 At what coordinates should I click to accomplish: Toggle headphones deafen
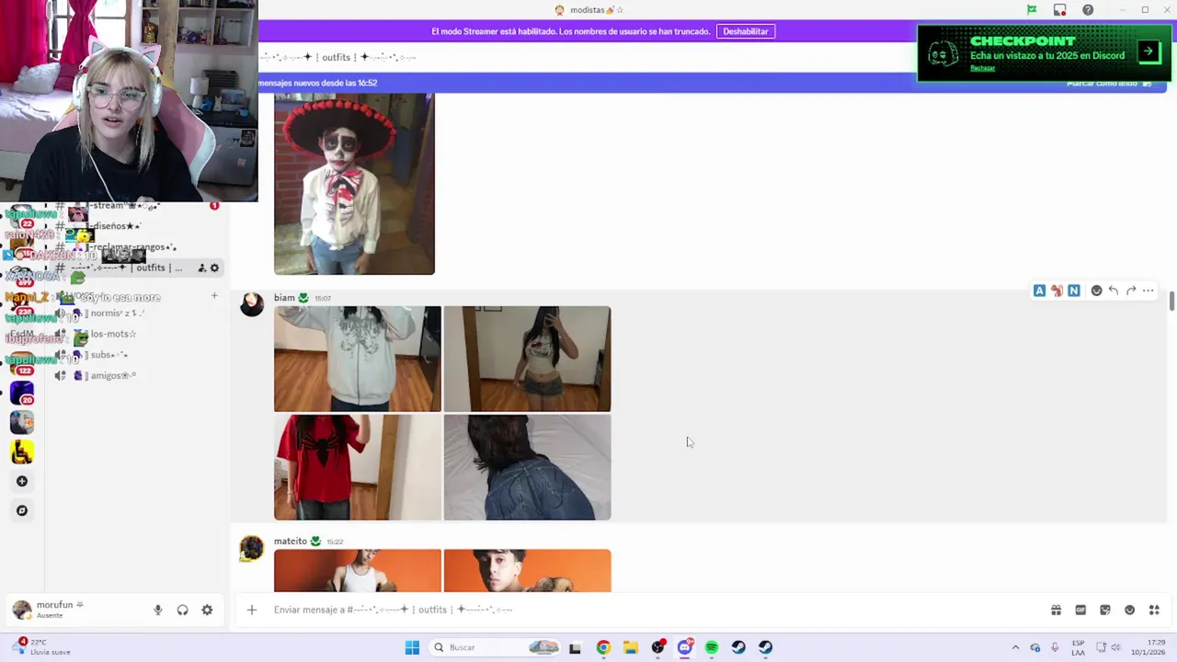[182, 610]
